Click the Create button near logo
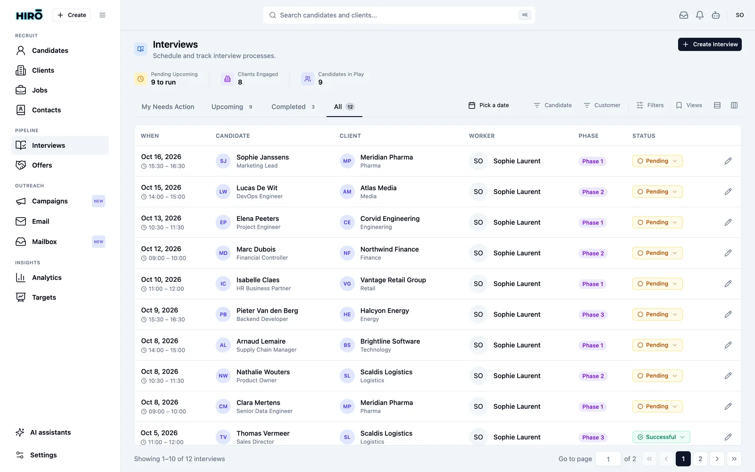This screenshot has height=472, width=755. [x=72, y=15]
